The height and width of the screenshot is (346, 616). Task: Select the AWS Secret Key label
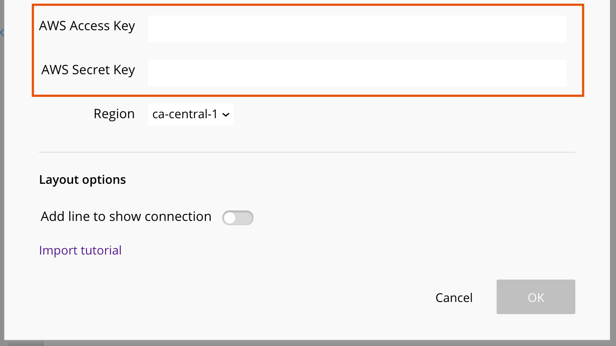tap(88, 69)
